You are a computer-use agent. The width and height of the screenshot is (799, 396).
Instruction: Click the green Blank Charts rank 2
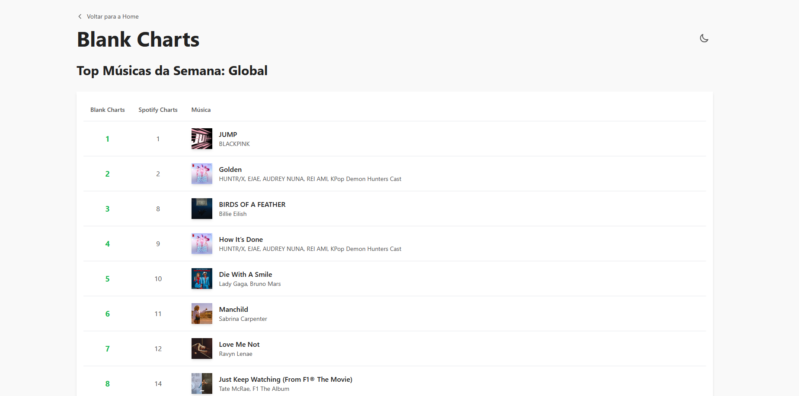[x=108, y=174]
